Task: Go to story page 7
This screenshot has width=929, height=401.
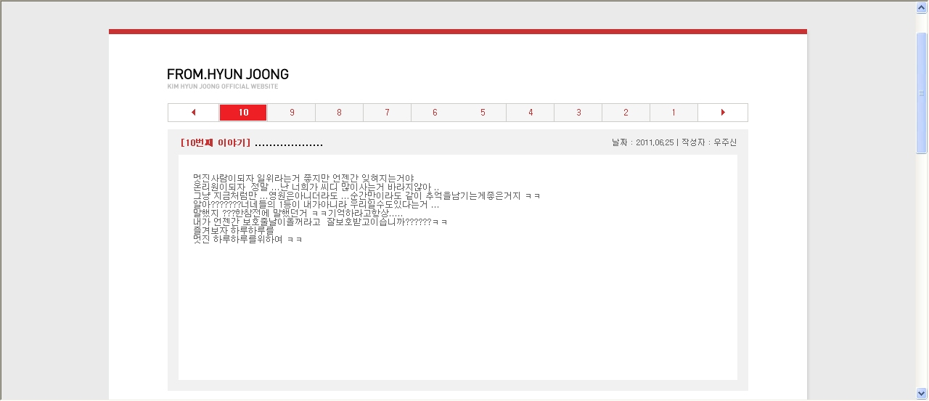Action: coord(387,113)
